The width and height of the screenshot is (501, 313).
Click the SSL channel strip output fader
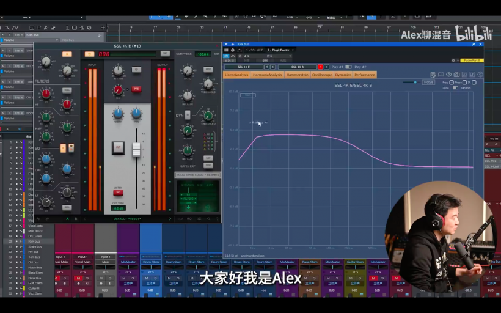coord(136,150)
